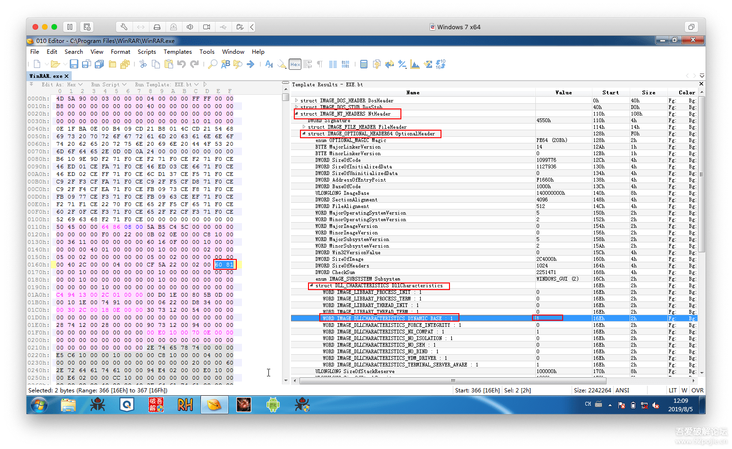Click the macOS VM pause button
This screenshot has width=732, height=449.
[70, 27]
